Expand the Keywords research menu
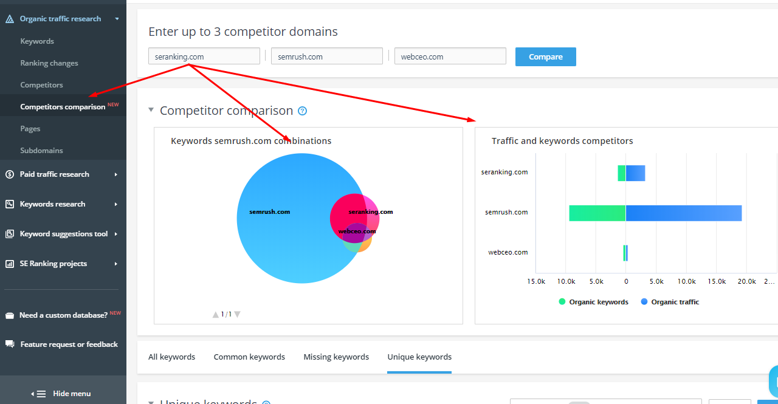 [x=115, y=204]
